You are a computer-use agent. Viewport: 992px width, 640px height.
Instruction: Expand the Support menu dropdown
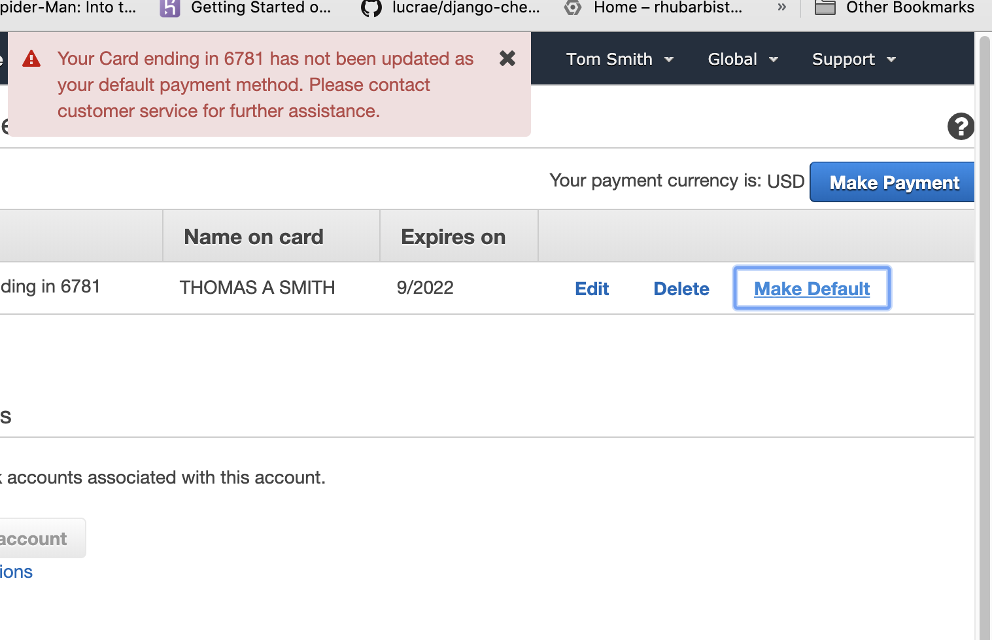[853, 60]
